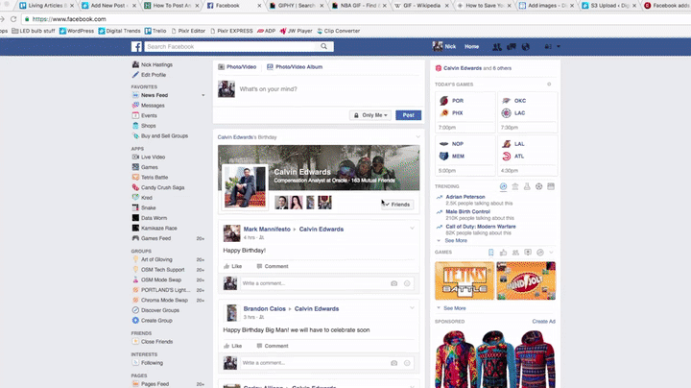Click the Facebook logo icon
This screenshot has height=388, width=691.
coord(136,47)
